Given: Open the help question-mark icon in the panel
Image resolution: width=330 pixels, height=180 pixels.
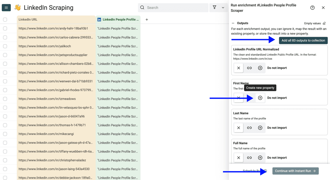Looking at the screenshot, I should (312, 7).
